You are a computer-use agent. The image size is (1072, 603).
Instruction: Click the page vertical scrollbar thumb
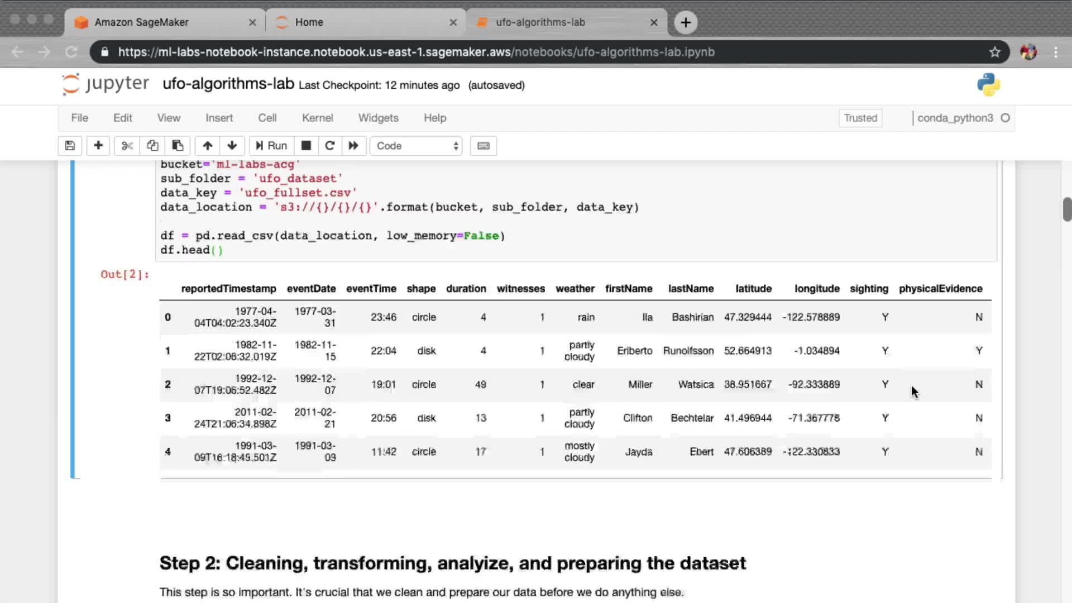click(x=1067, y=209)
